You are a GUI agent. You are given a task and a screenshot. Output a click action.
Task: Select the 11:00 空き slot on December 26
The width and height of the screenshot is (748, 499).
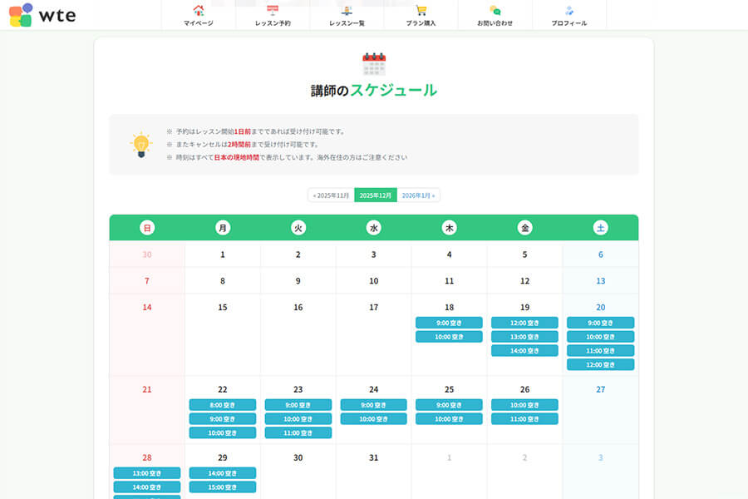tap(524, 419)
